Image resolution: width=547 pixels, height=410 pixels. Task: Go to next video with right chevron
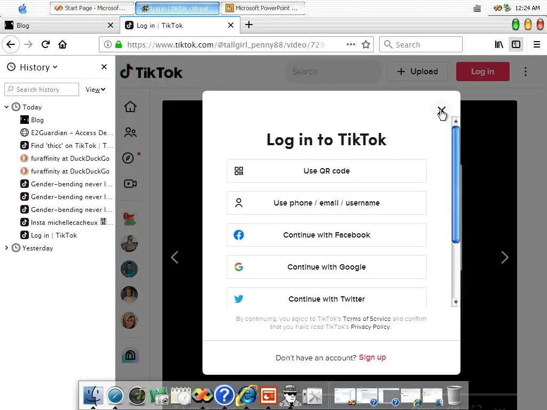(504, 257)
